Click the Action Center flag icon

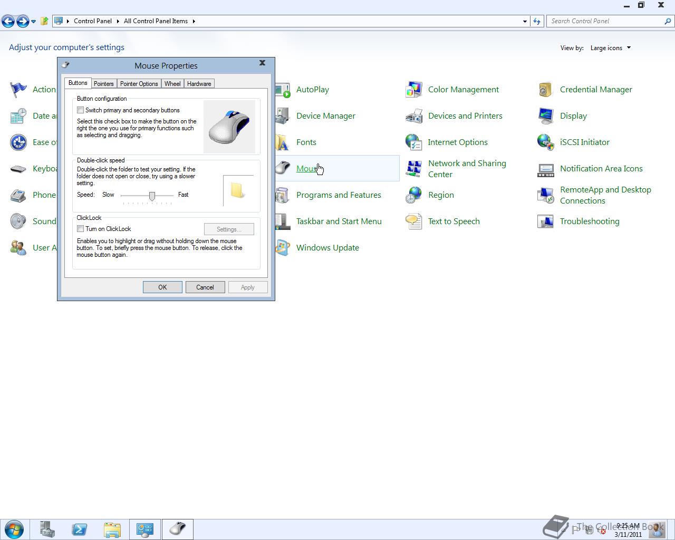coord(18,90)
